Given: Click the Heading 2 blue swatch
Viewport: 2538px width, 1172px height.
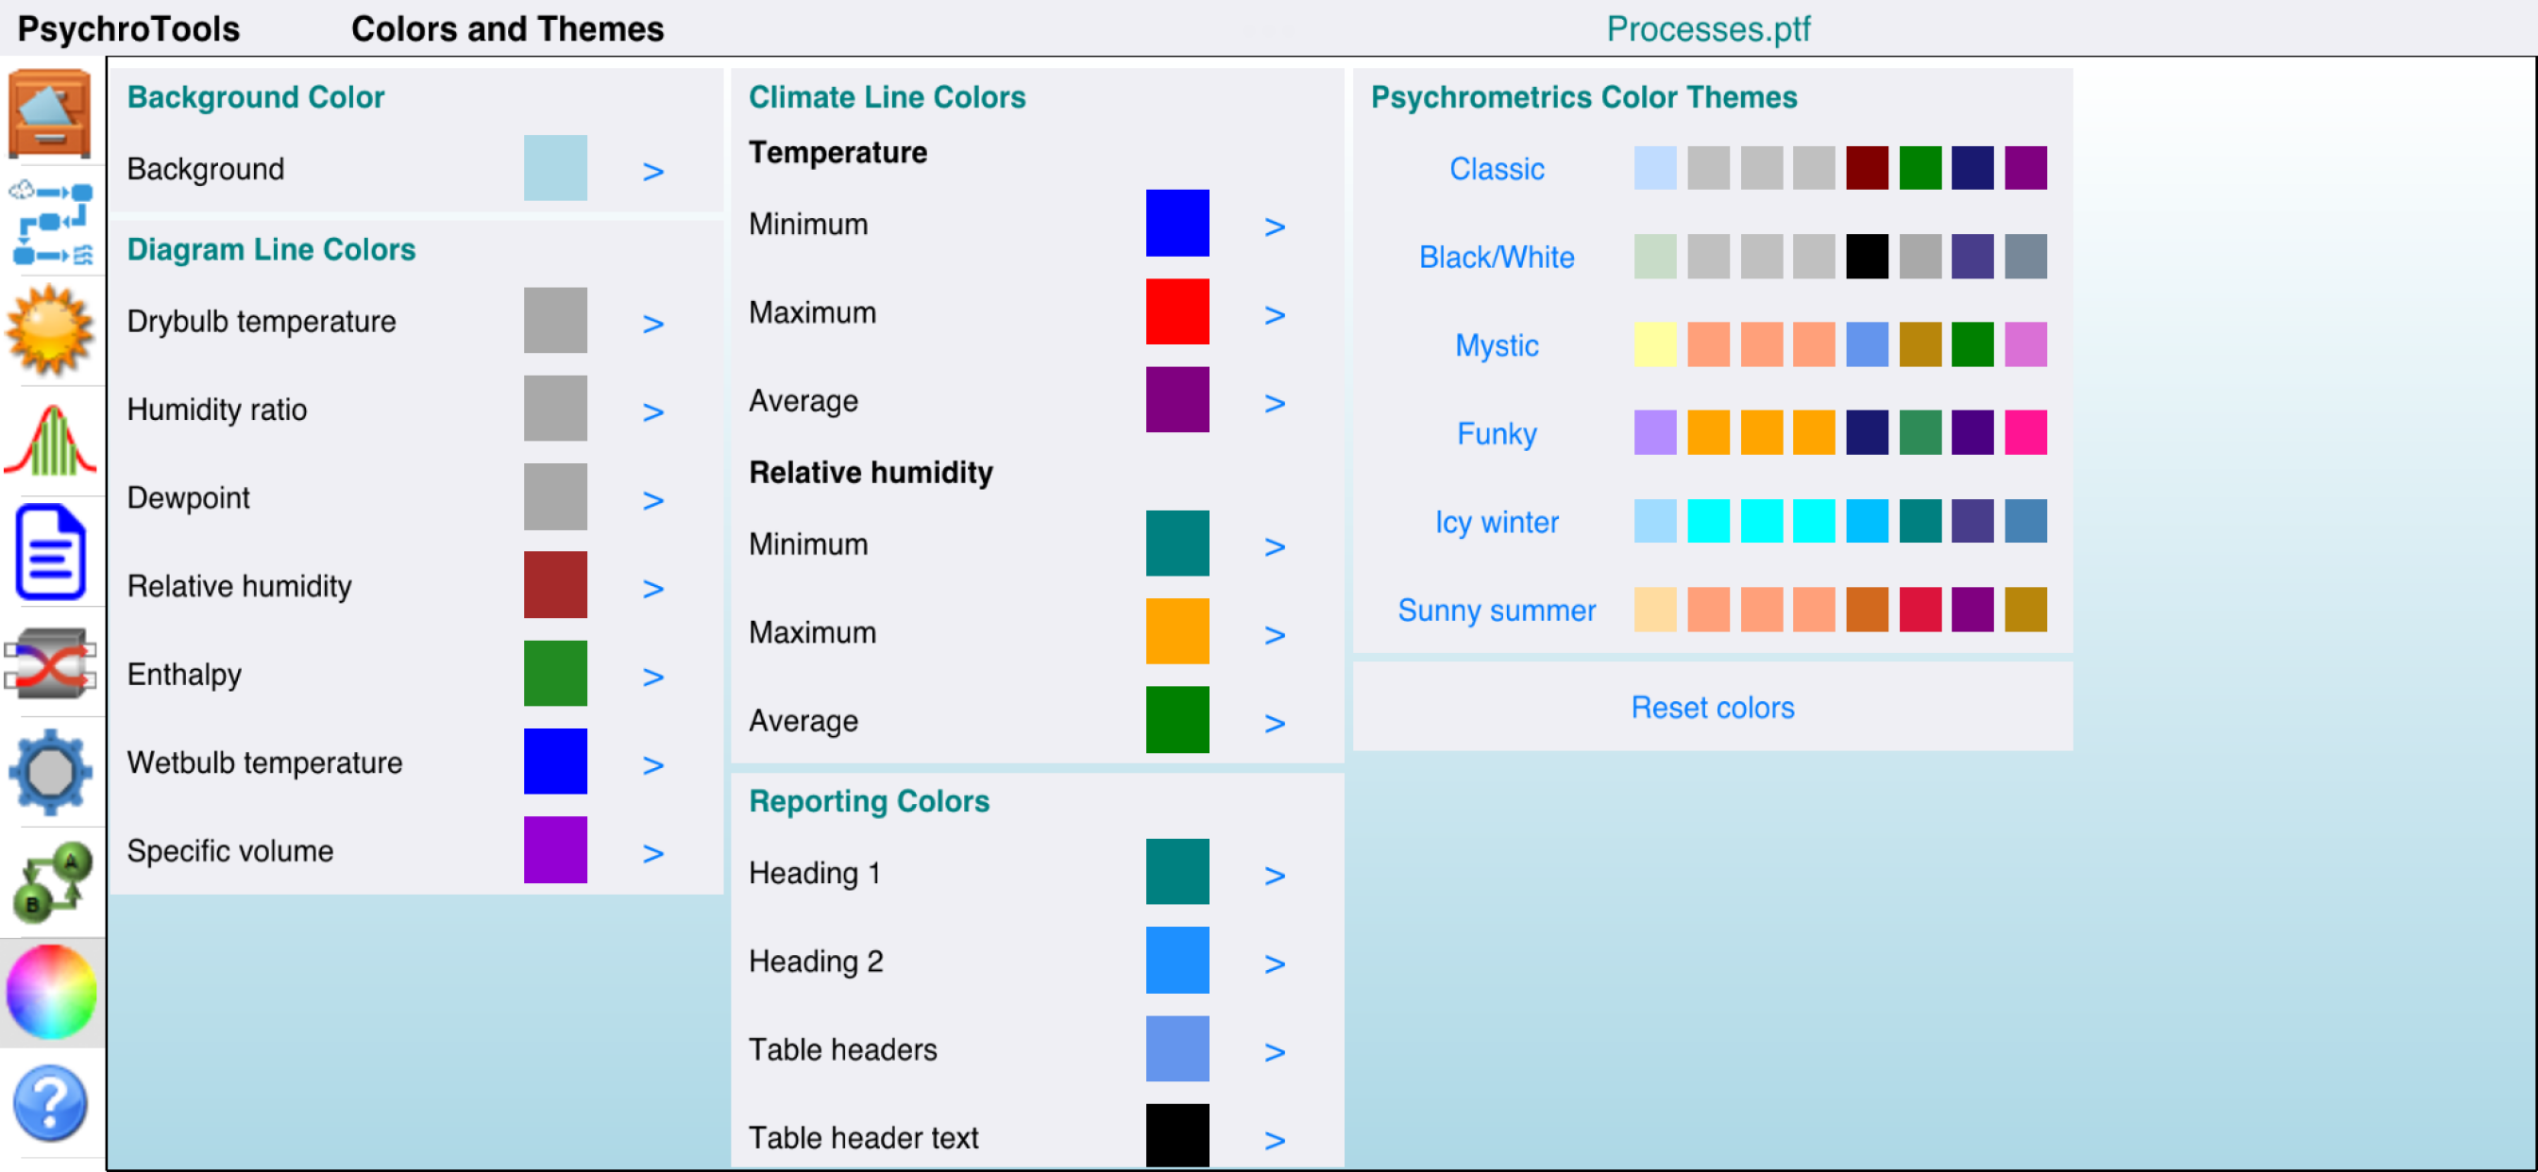Looking at the screenshot, I should [x=1176, y=961].
